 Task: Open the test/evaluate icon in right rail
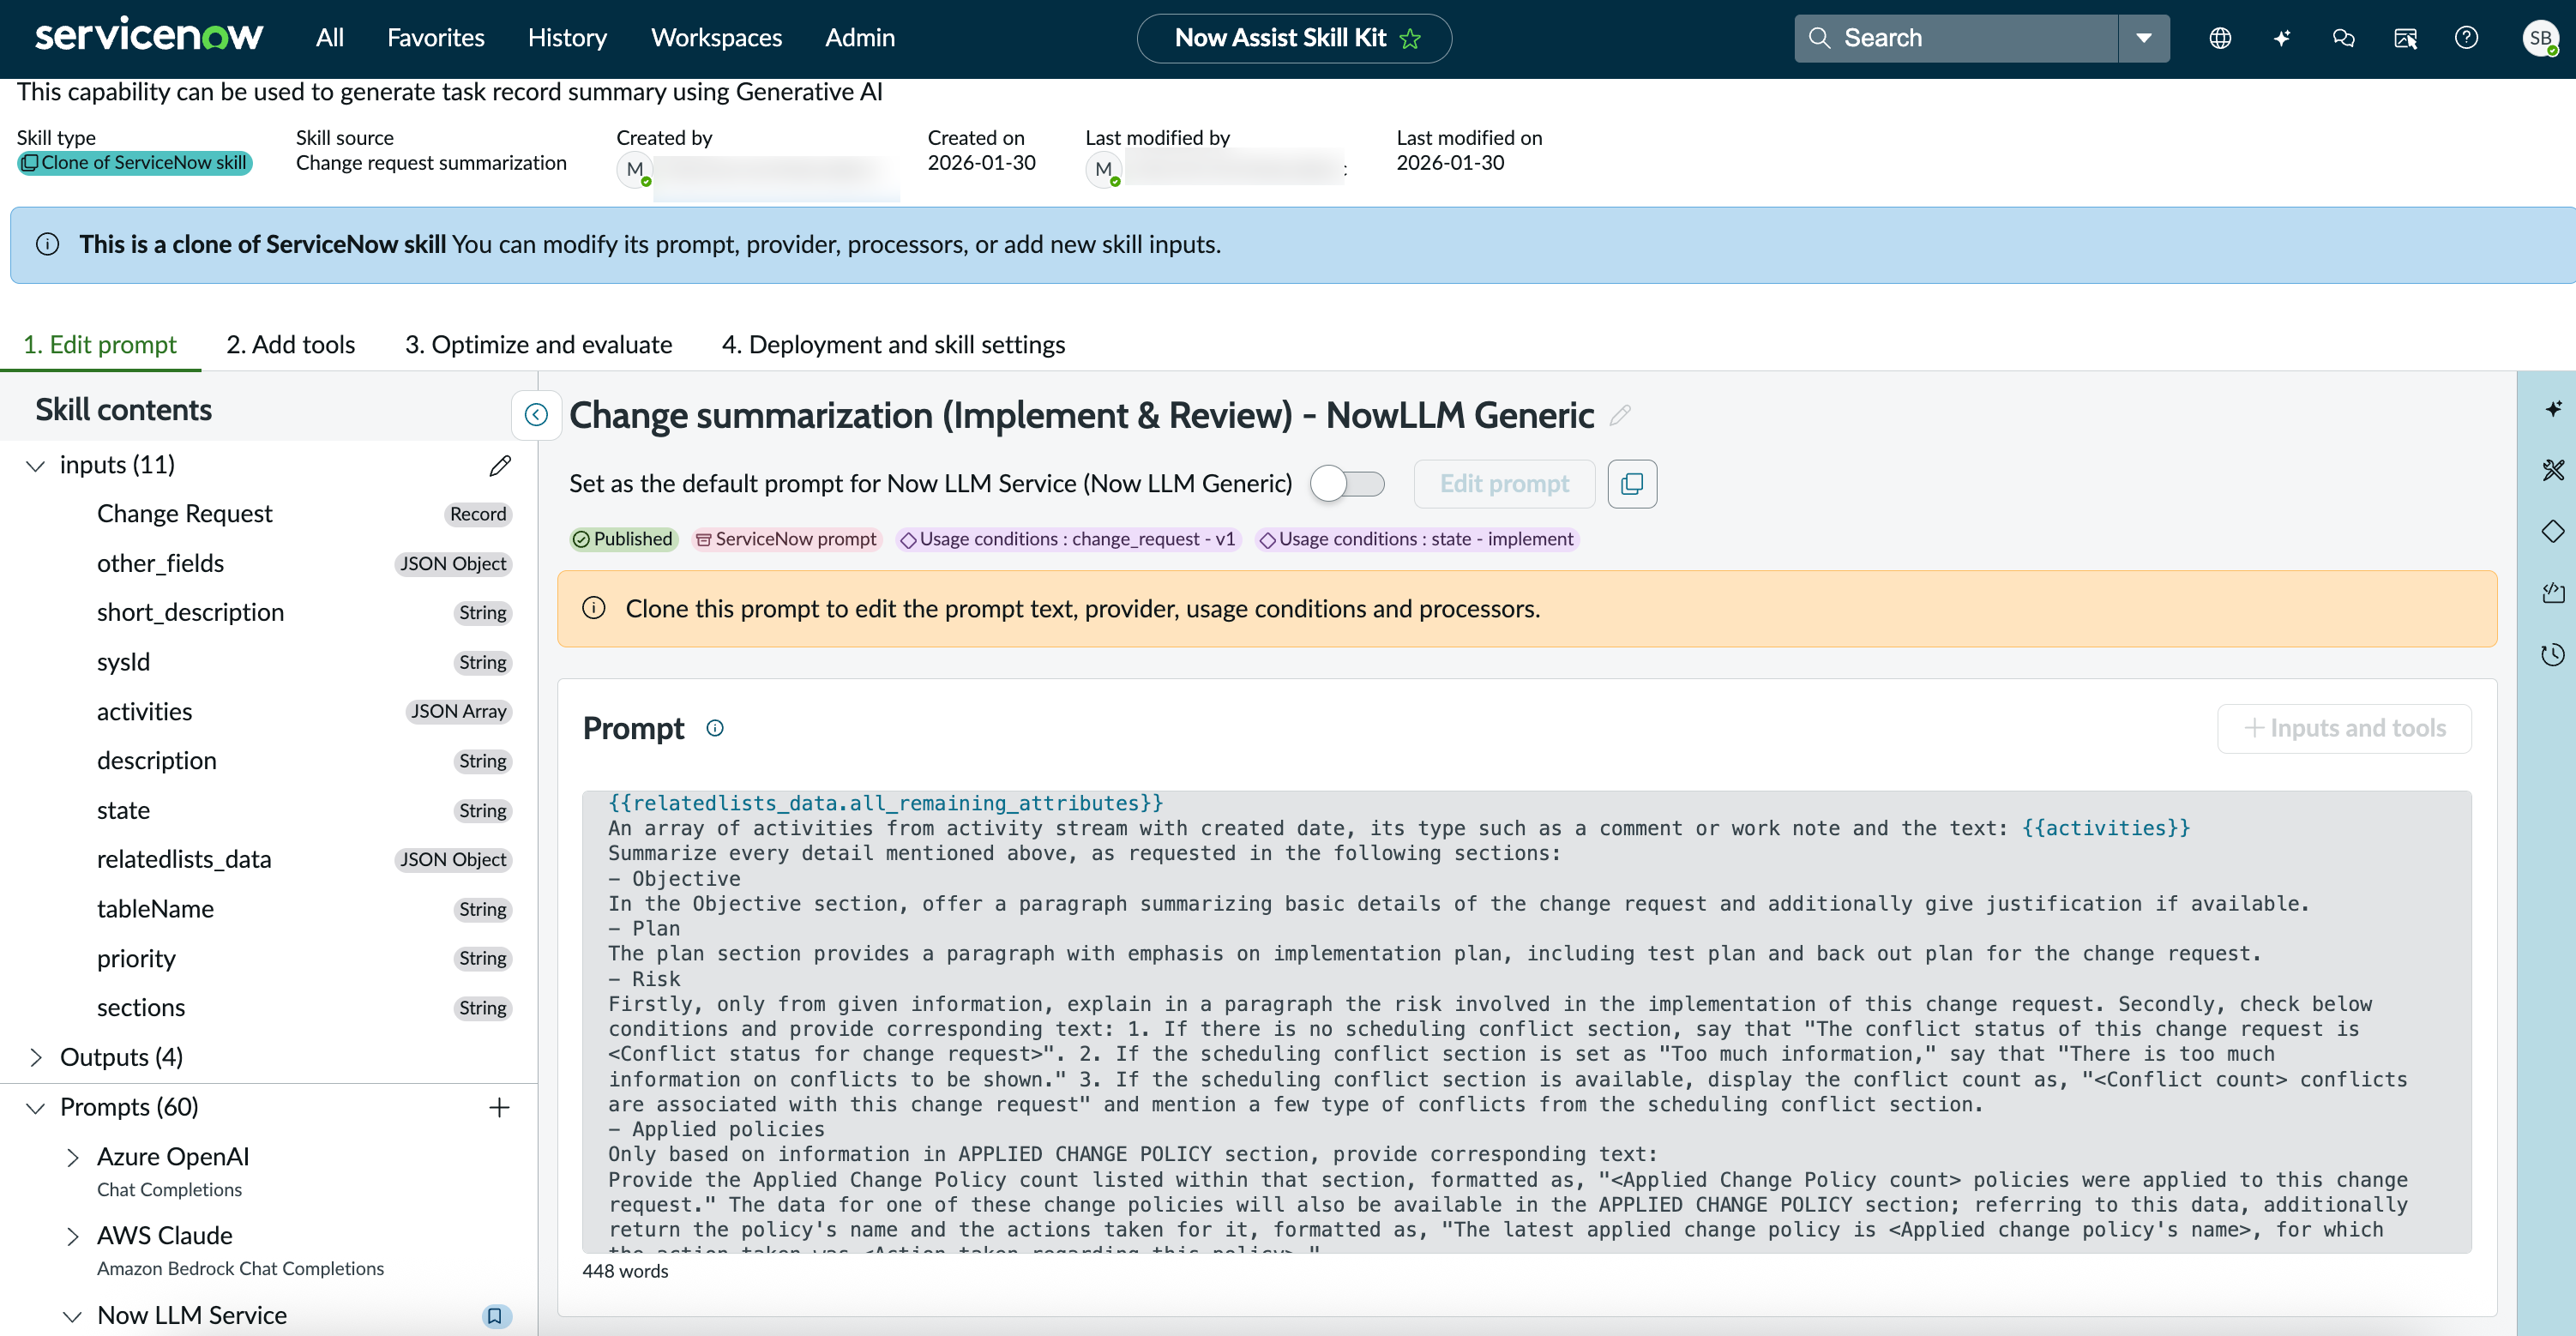(x=2553, y=593)
